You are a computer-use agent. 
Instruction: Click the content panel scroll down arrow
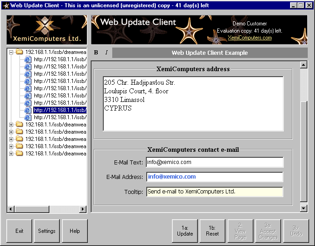pyautogui.click(x=304, y=208)
